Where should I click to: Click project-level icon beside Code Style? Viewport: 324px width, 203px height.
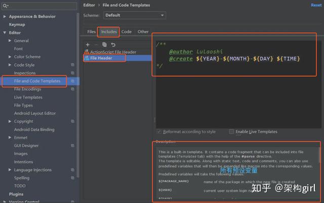pyautogui.click(x=72, y=65)
